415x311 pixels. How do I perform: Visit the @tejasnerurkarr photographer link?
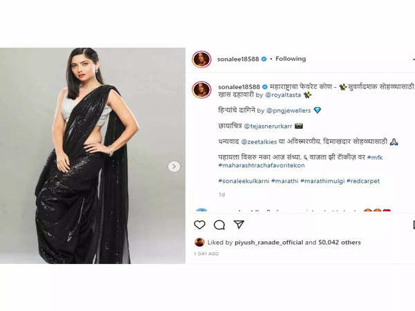(268, 126)
